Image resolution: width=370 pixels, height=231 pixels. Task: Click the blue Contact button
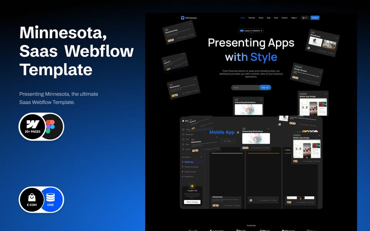pos(315,18)
